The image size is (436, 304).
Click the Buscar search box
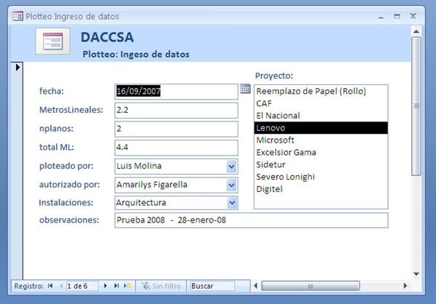tap(212, 286)
